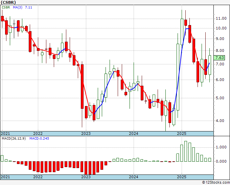The width and height of the screenshot is (230, 185).
Task: Click 2024 on the price chart timeline
Action: 134,133
